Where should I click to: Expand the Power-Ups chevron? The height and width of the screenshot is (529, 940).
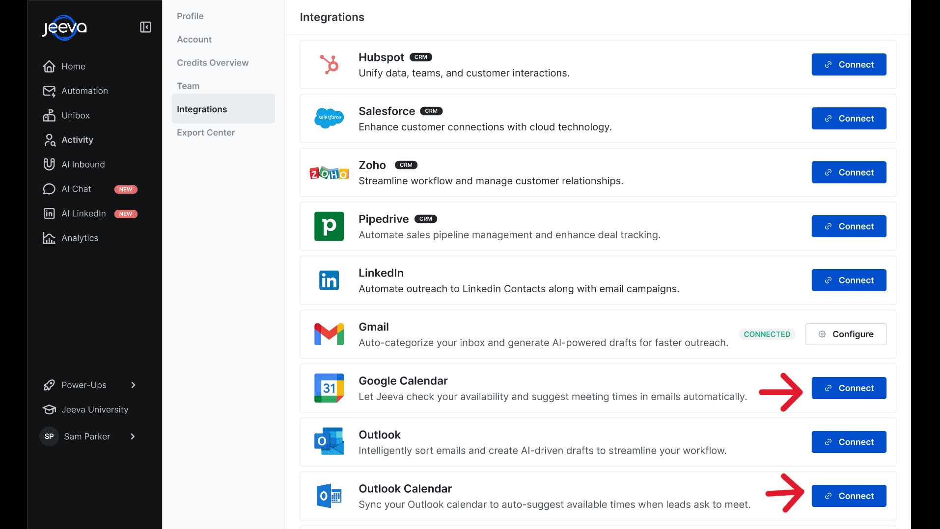point(133,385)
